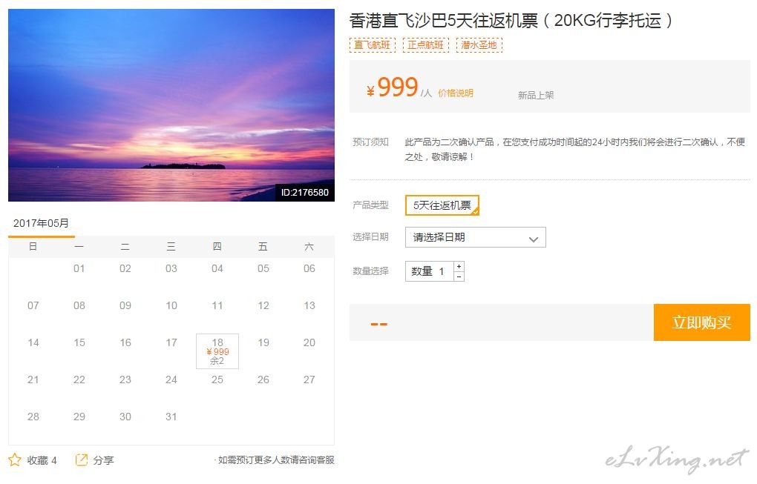Click calendar date 04
Viewport: 757px width, 484px height.
(x=217, y=268)
